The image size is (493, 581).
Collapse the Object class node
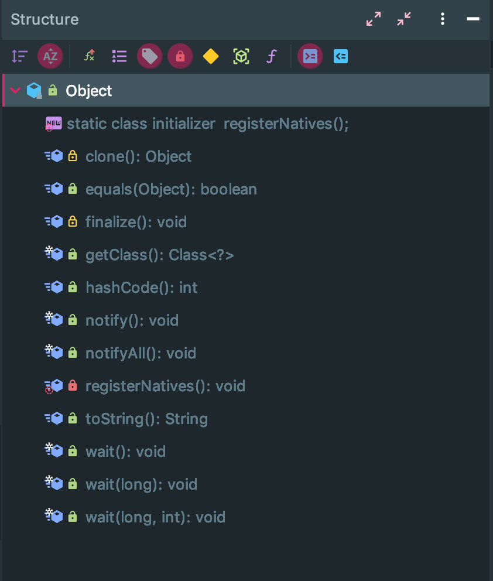15,90
